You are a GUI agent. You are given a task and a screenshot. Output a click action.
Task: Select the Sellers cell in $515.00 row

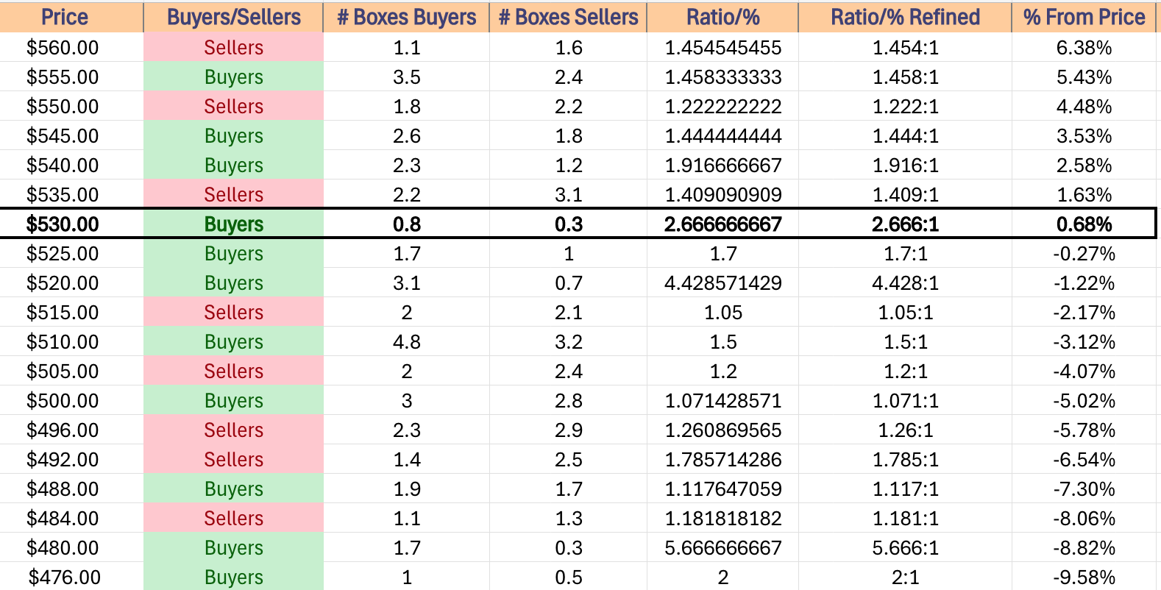click(233, 312)
